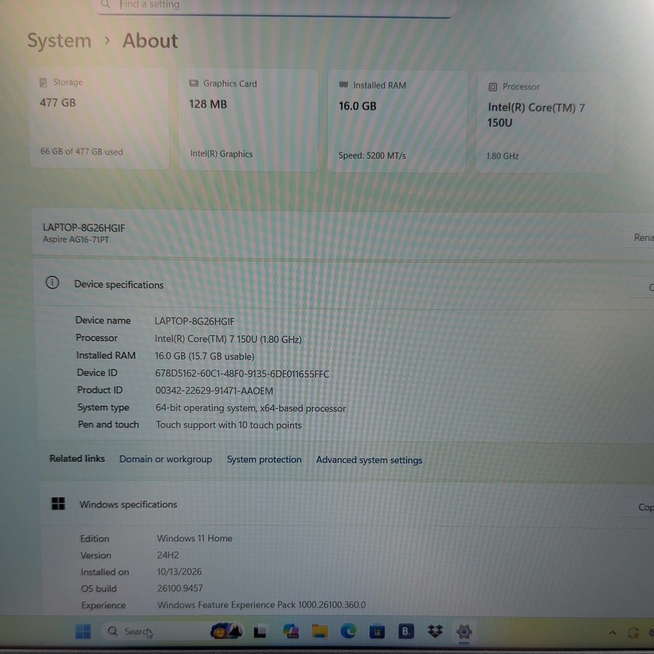Click the Windows specifications logo icon
Image resolution: width=654 pixels, height=654 pixels.
coord(58,503)
